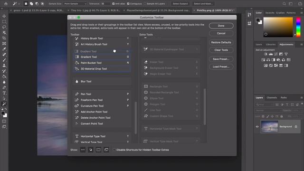Select the Move tool in left toolbar
The width and height of the screenshot is (304, 171).
pos(4,16)
